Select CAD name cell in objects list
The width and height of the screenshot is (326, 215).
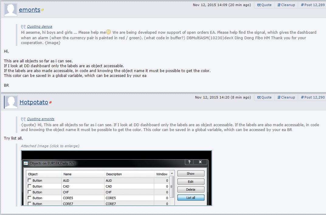pyautogui.click(x=83, y=186)
